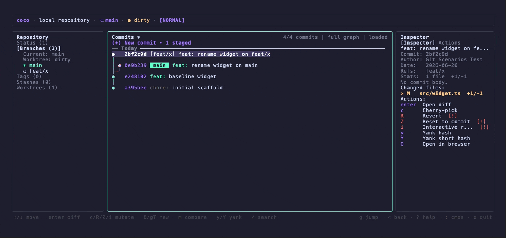Screen dimensions: 506x238
Task: Click the branch icon beside main in header
Action: click(102, 20)
